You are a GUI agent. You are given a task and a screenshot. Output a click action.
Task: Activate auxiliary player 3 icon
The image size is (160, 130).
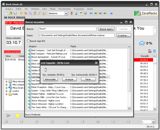tap(101, 13)
